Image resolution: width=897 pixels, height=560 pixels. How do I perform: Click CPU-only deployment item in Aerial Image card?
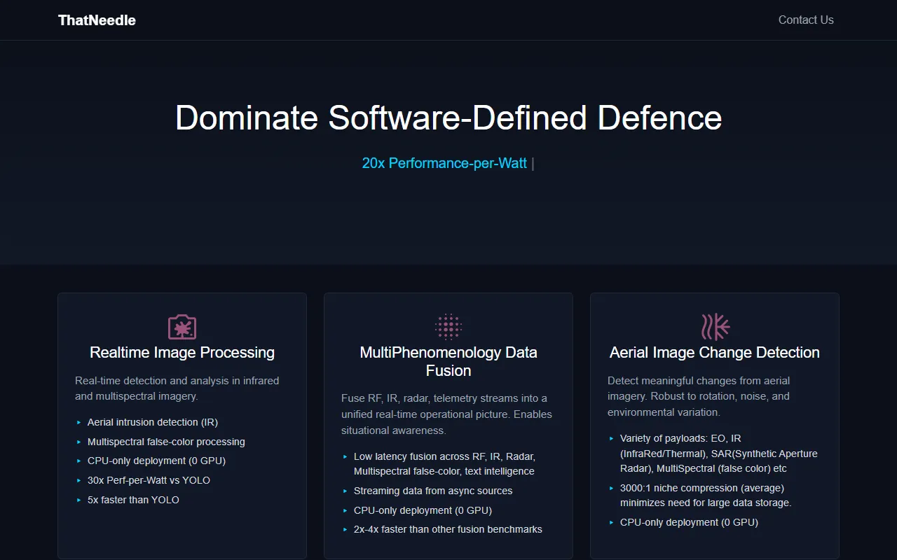[x=689, y=522]
